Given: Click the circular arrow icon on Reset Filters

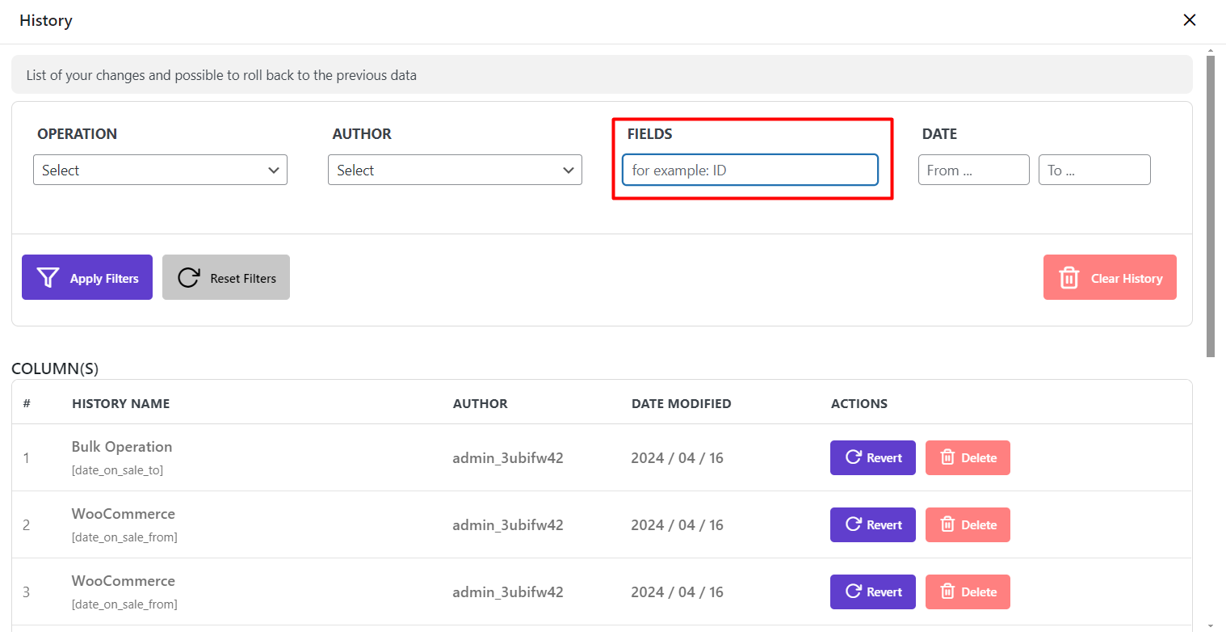Looking at the screenshot, I should click(189, 278).
